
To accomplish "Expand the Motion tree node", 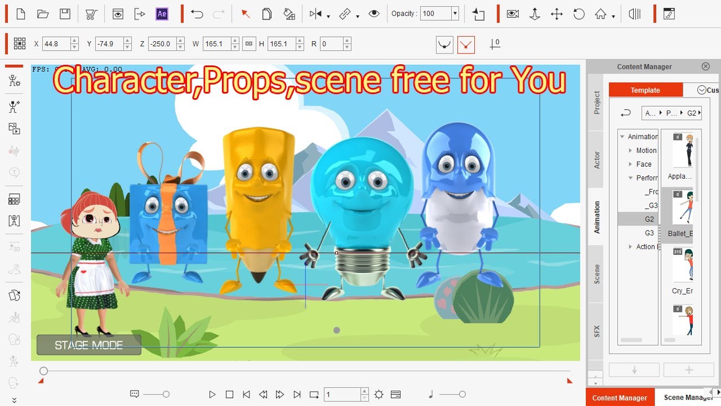I will tap(631, 151).
